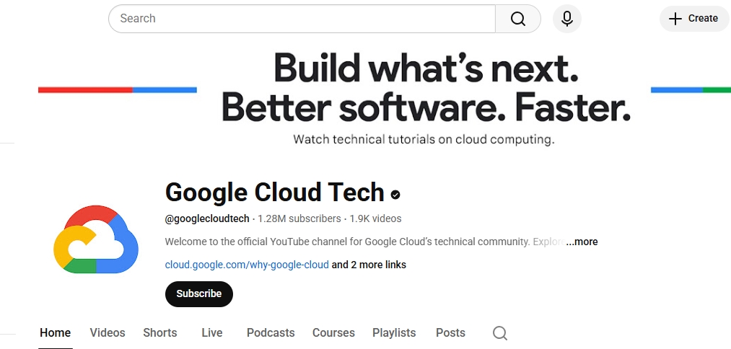This screenshot has width=731, height=349.
Task: Open the cloud.google.com/why-google-cloud link
Action: [x=247, y=265]
